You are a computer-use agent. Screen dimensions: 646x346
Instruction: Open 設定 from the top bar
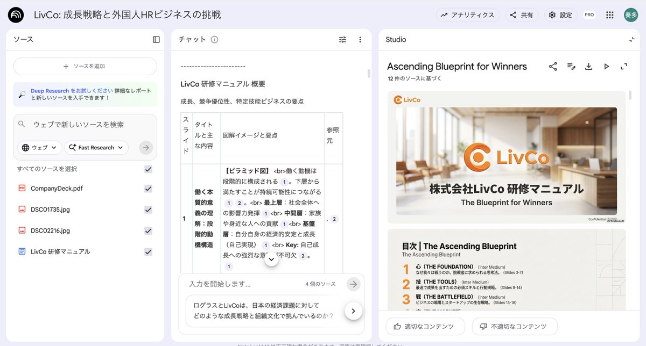click(x=560, y=15)
